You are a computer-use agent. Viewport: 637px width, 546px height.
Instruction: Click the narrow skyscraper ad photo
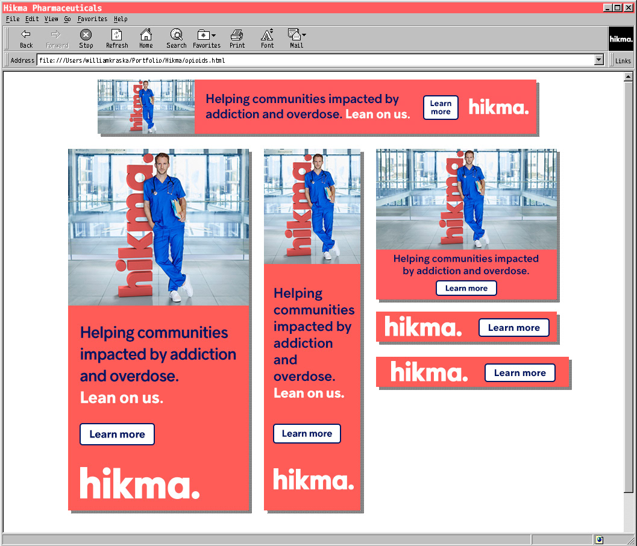312,206
